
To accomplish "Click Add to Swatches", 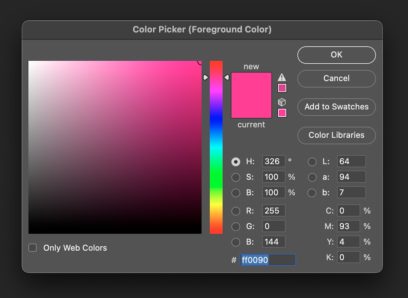I will pos(336,107).
